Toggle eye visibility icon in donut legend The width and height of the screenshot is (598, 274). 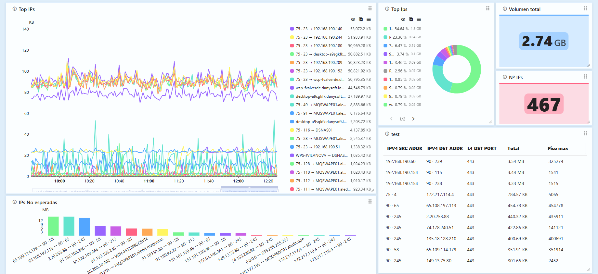point(403,19)
